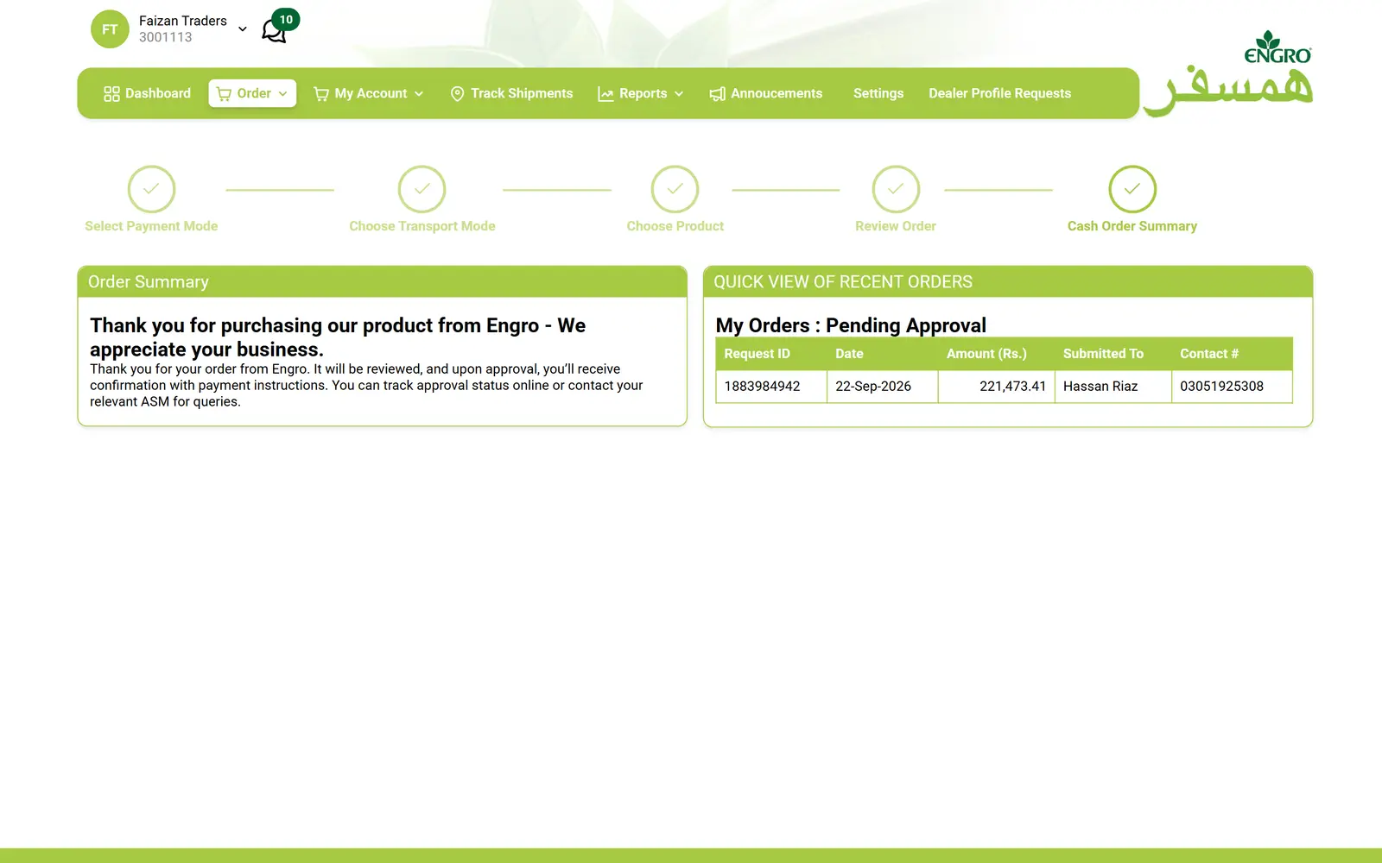Click the Choose Product step circle

[675, 189]
